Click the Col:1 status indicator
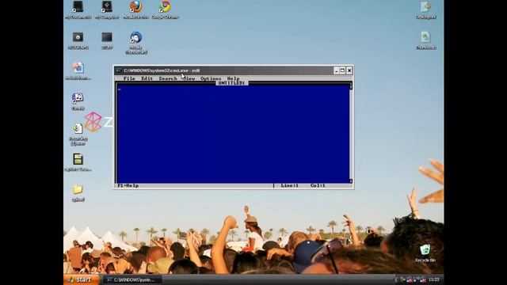Viewport: 507px width, 285px height. point(318,185)
